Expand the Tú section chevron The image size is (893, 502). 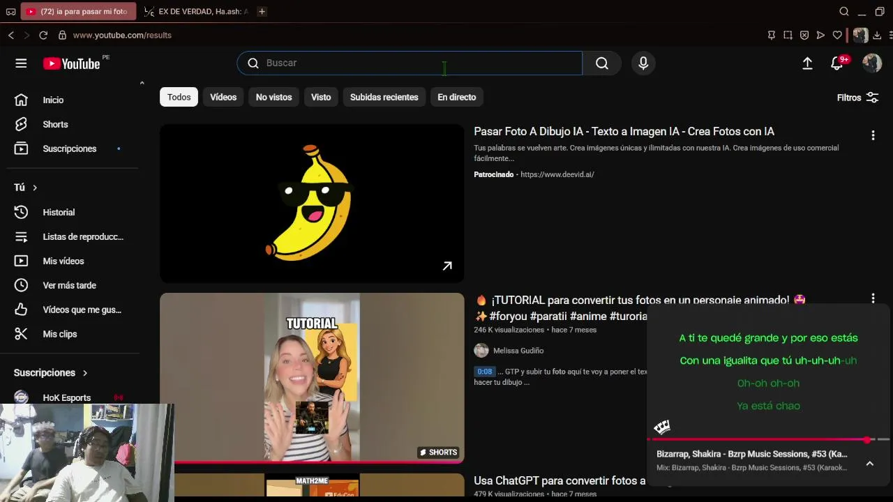[34, 188]
